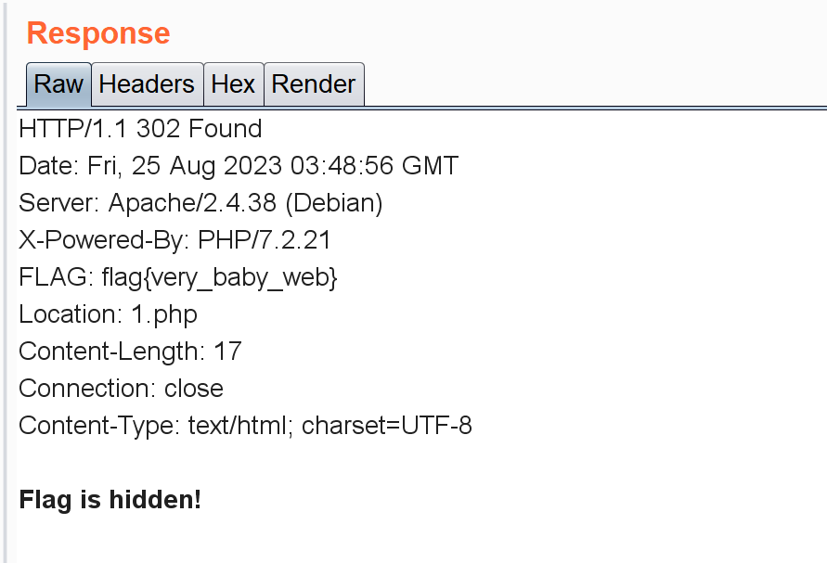
Task: Click the Connection close line
Action: [121, 389]
